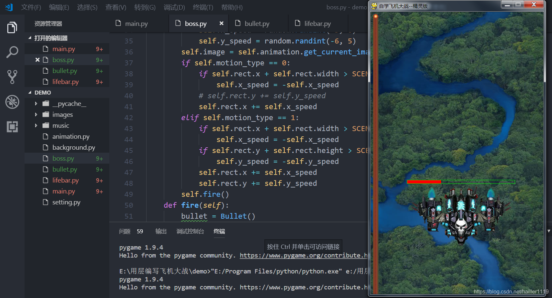This screenshot has width=552, height=298.
Task: Open the Extensions view icon
Action: [x=12, y=126]
